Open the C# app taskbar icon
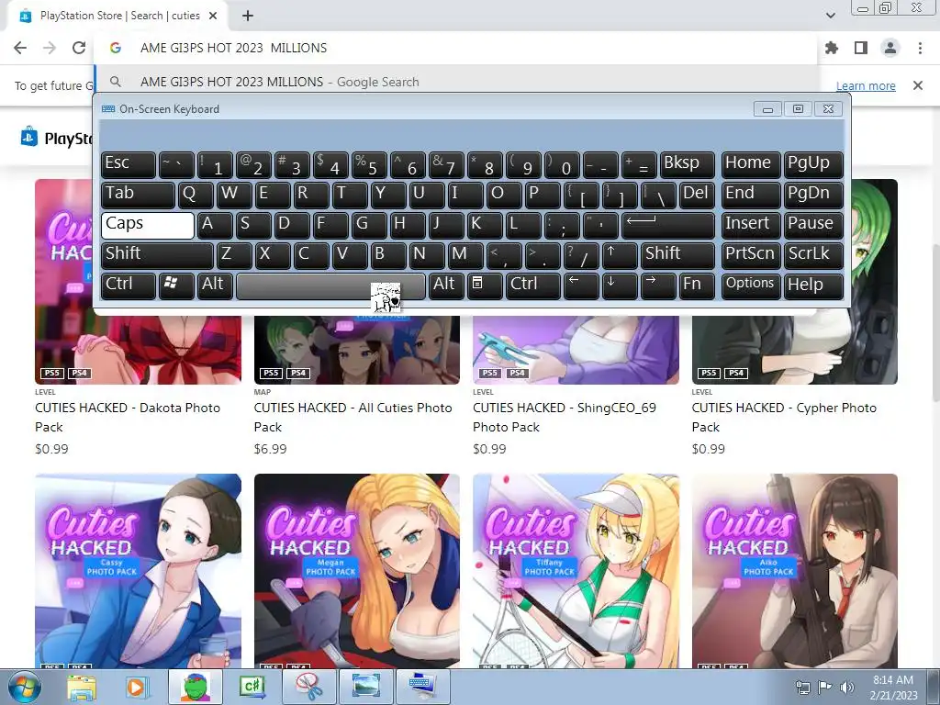 click(252, 688)
